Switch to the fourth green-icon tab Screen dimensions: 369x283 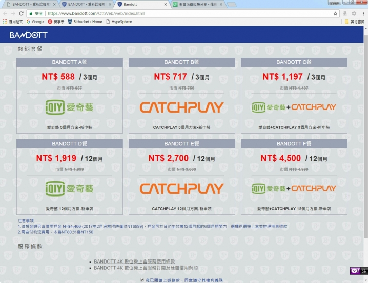click(x=197, y=4)
